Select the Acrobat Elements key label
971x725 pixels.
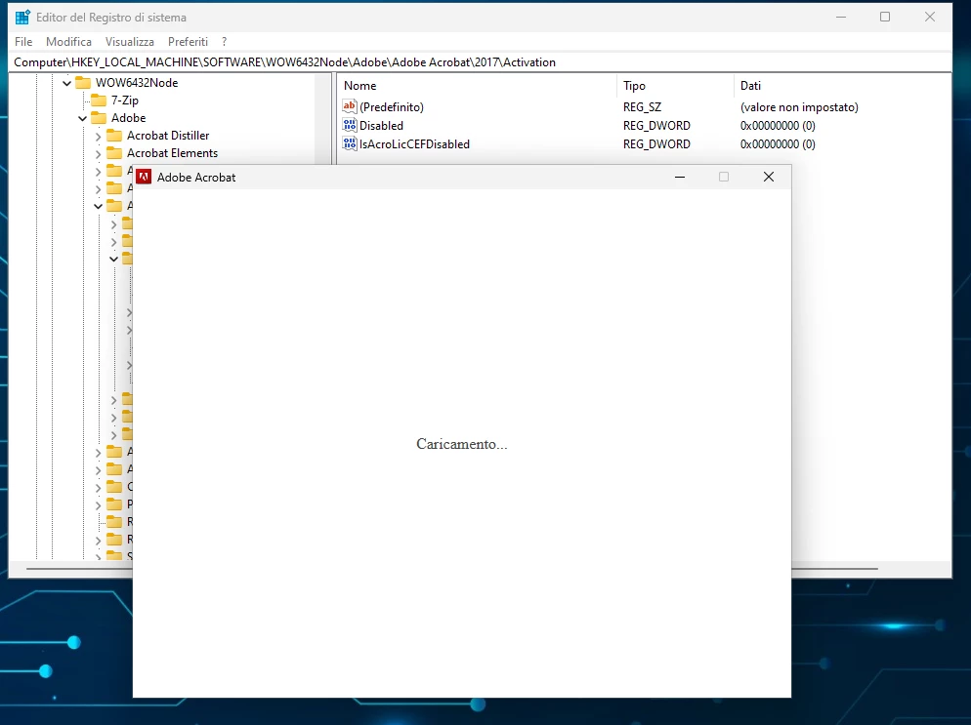pos(172,153)
